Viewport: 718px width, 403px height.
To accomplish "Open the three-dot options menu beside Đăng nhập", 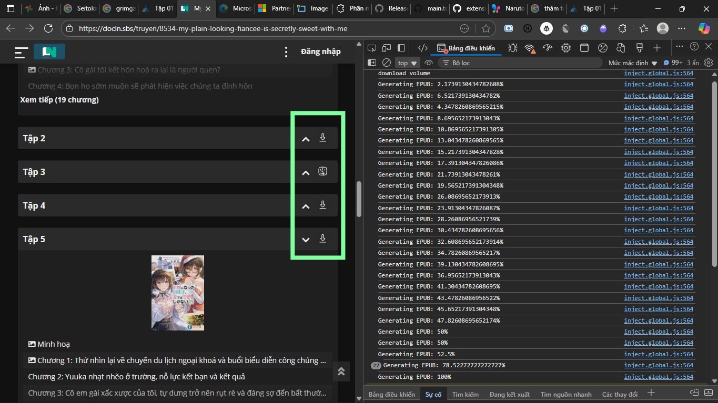I will point(286,51).
